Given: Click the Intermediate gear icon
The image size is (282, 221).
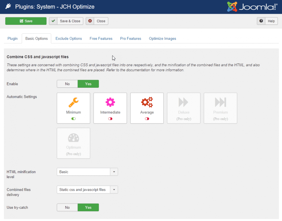Looking at the screenshot, I should tap(110, 101).
